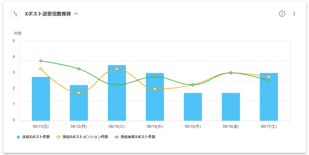The image size is (309, 155).
Task: Click the orange circle point on 08/14(水)
Action: coord(155,89)
